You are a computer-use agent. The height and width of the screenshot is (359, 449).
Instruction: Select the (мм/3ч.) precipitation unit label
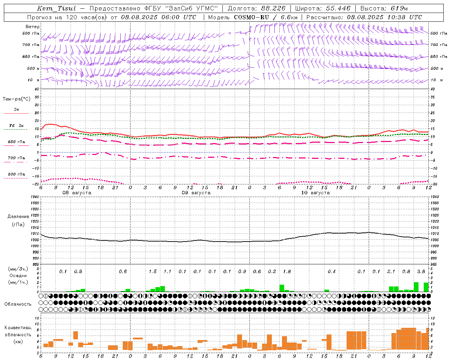click(18, 269)
